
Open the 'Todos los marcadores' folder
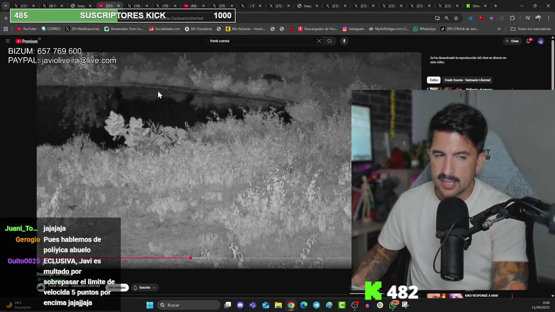[531, 29]
